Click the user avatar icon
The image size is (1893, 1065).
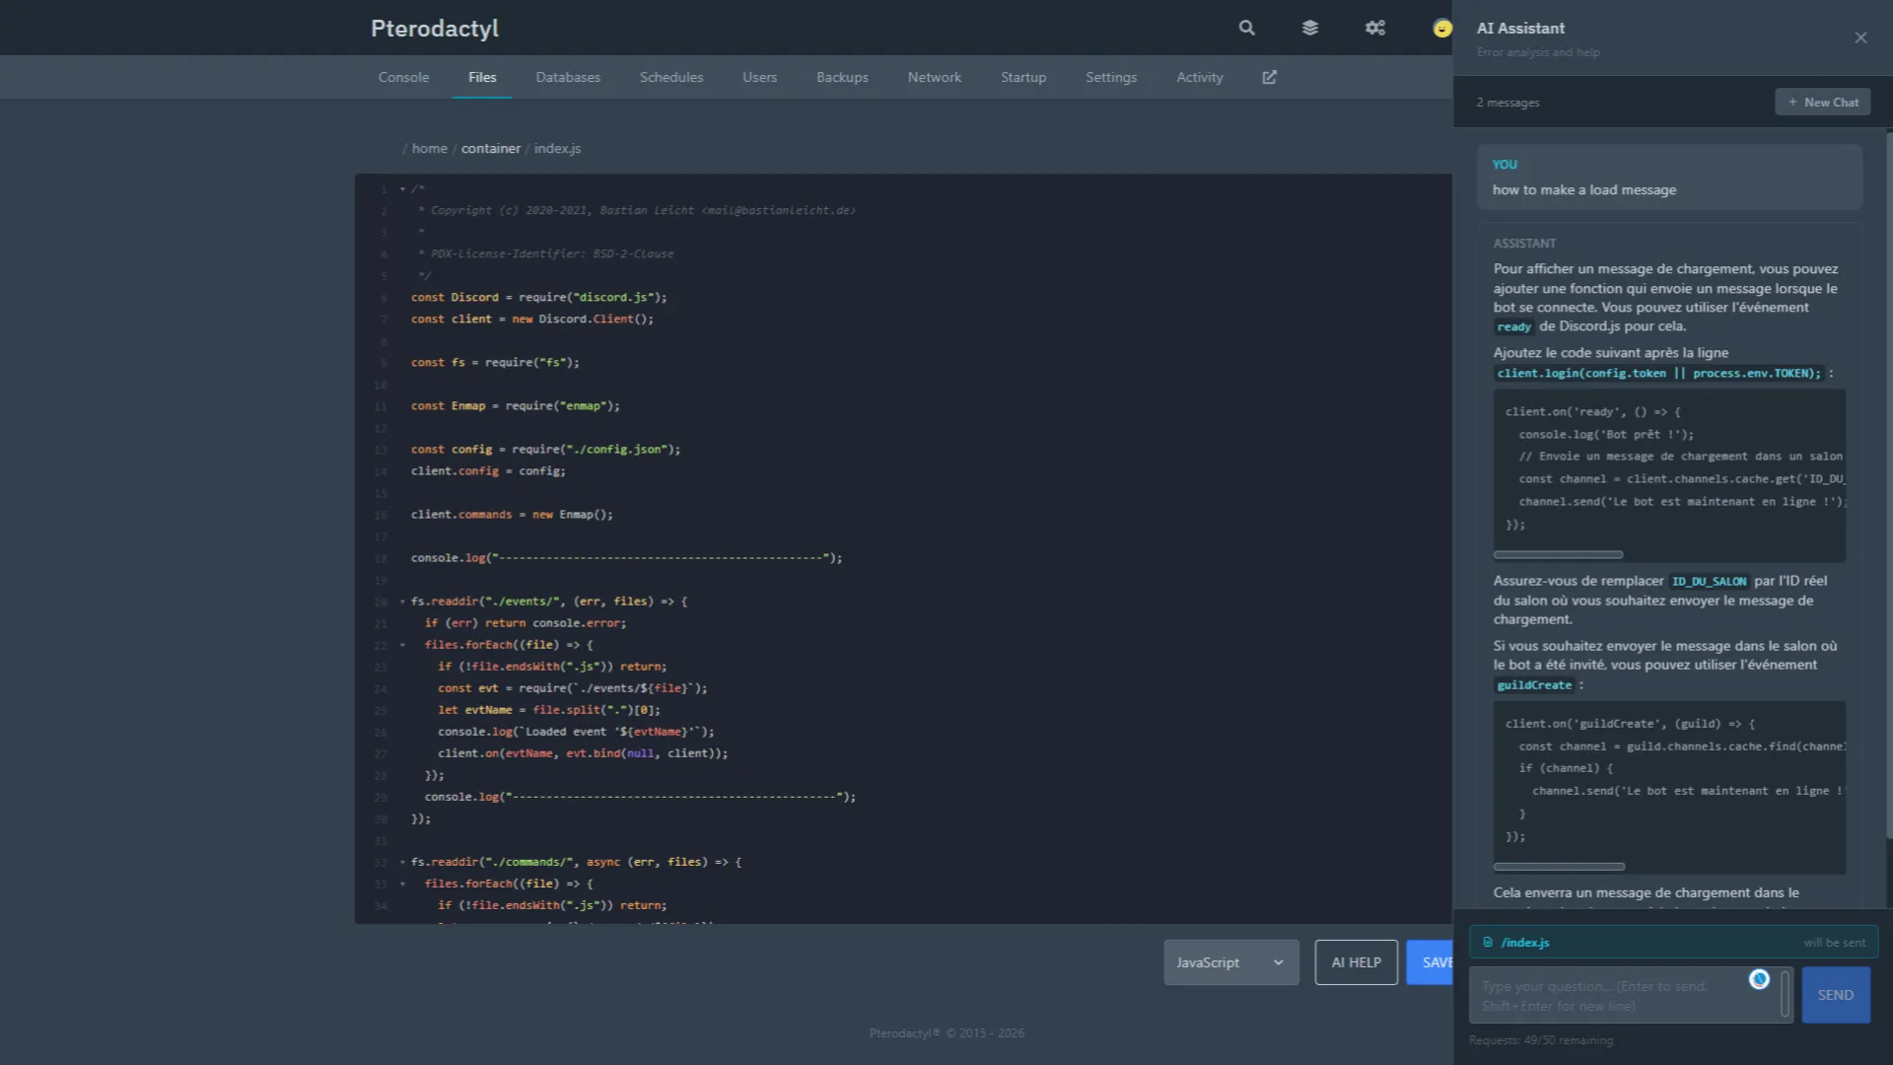[1441, 28]
